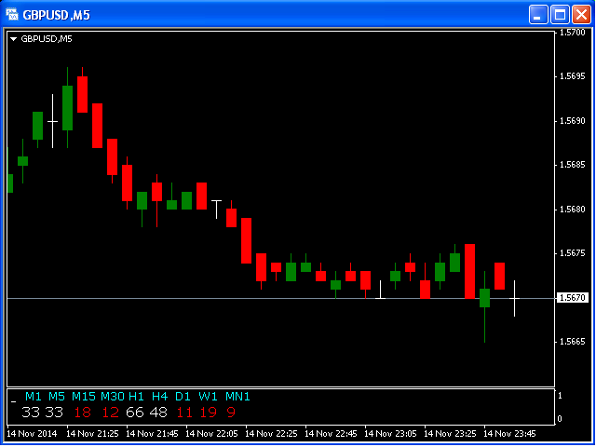The height and width of the screenshot is (447, 596).
Task: Click the M30 timeframe label
Action: tap(112, 397)
